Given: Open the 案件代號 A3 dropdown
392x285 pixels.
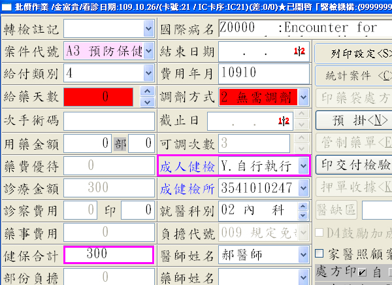Looking at the screenshot, I should pos(148,51).
